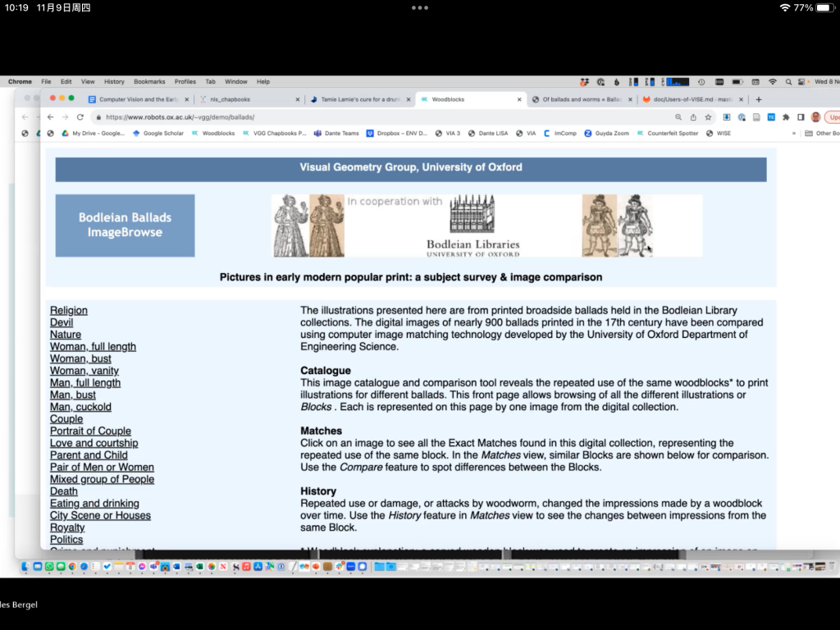The height and width of the screenshot is (630, 840).
Task: Open the Counterfeit Spotter bookmark
Action: pos(668,134)
